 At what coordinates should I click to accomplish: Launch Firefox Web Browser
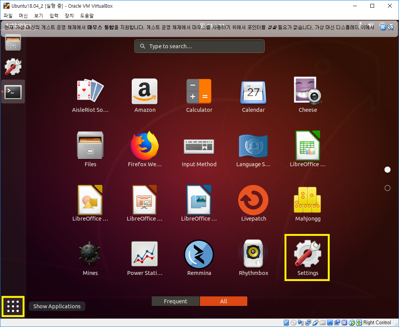pos(144,149)
